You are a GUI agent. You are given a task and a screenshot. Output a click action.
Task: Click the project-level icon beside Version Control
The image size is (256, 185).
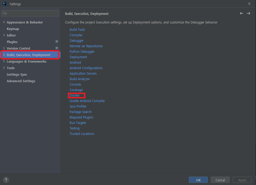click(x=57, y=48)
